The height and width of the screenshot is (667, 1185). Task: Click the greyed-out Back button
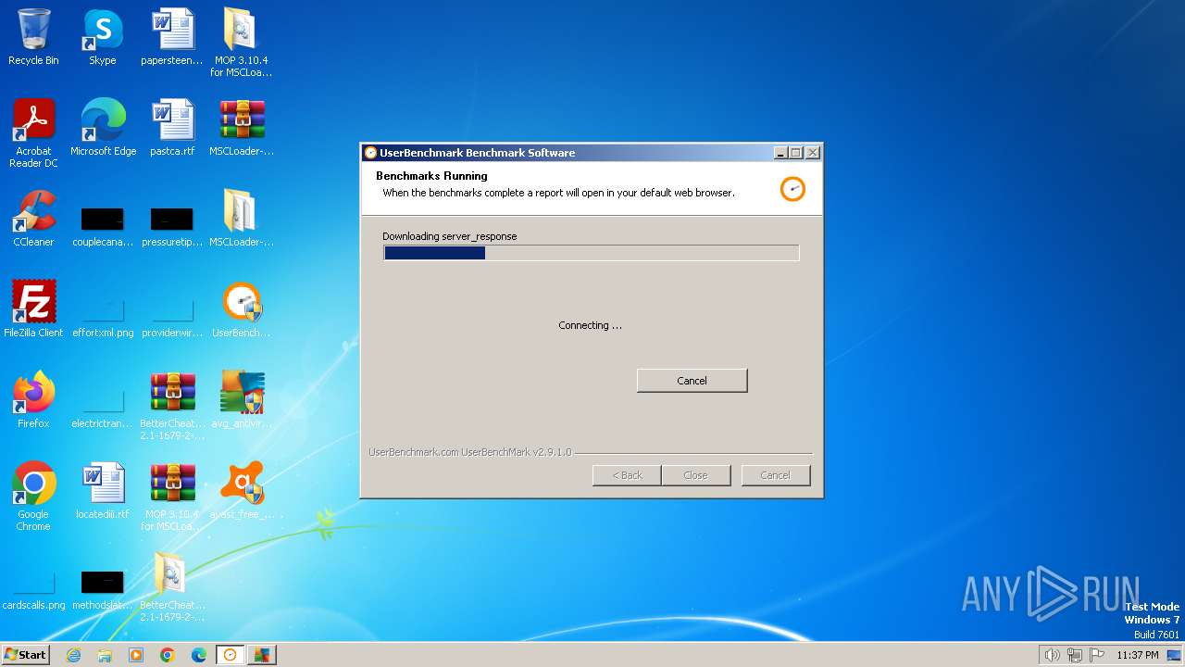click(x=627, y=475)
